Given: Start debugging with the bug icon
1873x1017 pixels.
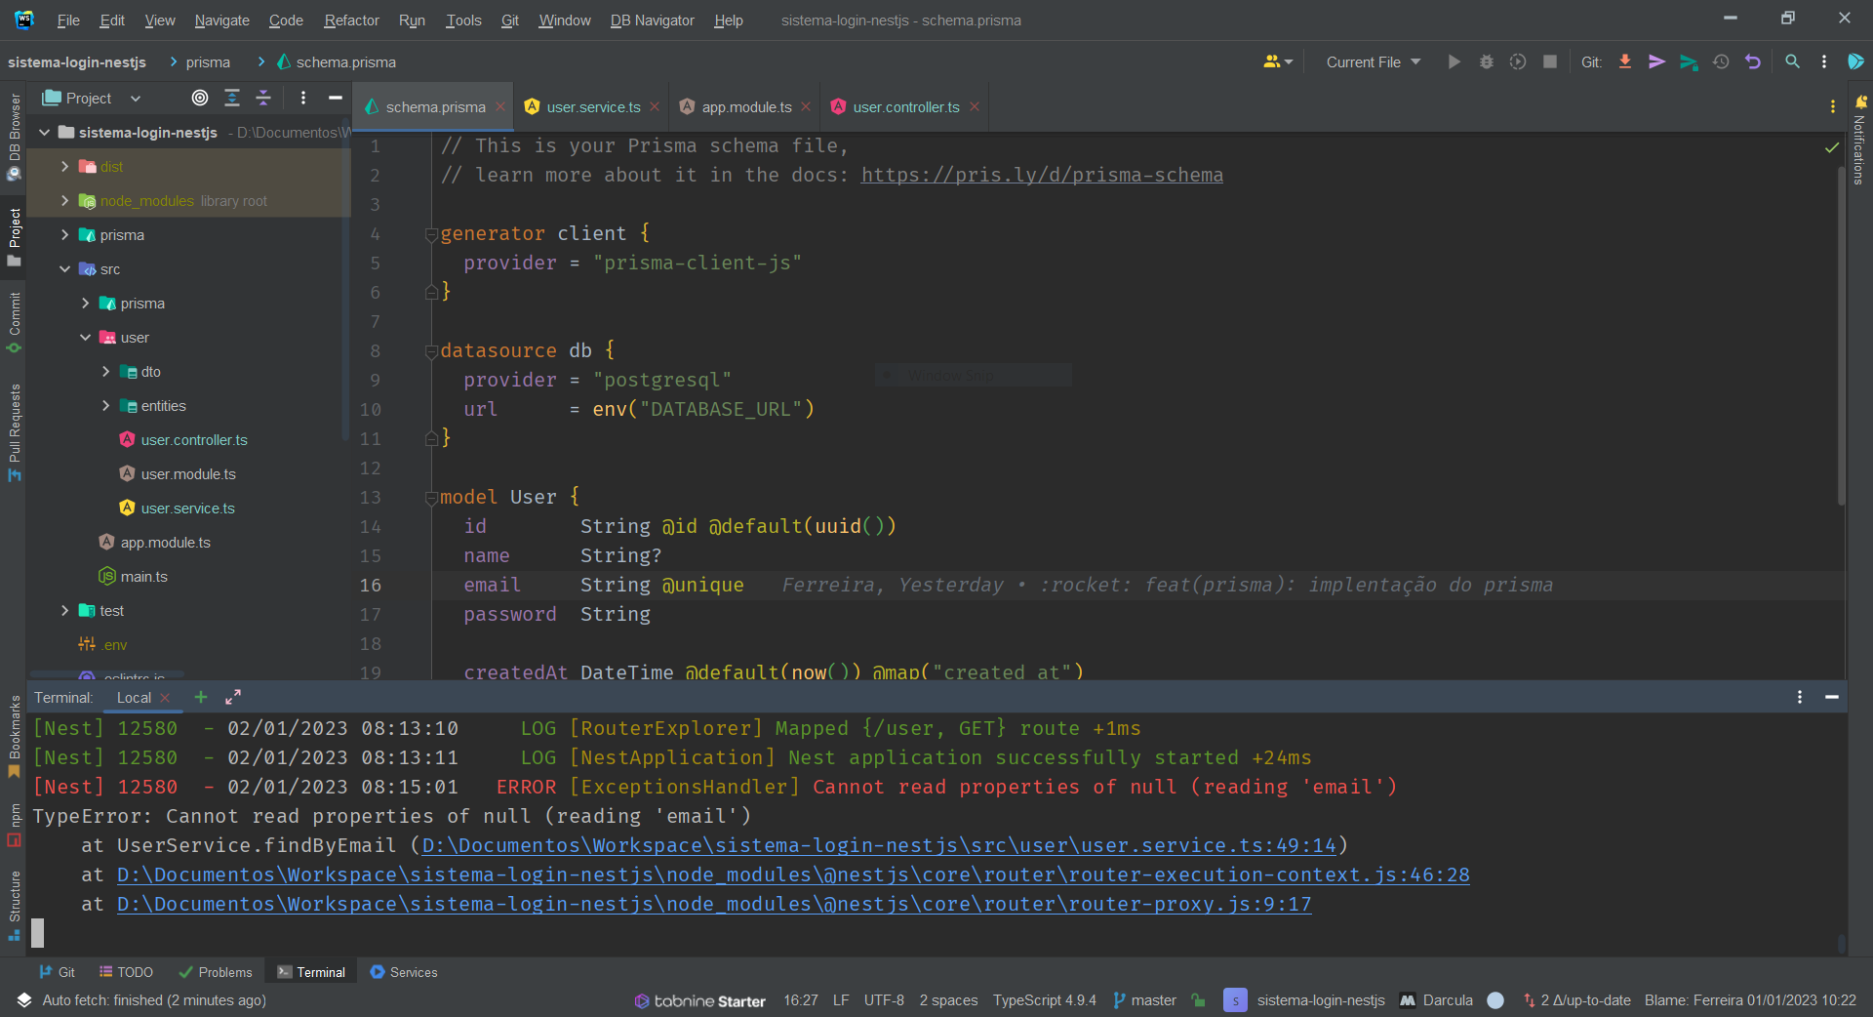Looking at the screenshot, I should click(x=1486, y=61).
